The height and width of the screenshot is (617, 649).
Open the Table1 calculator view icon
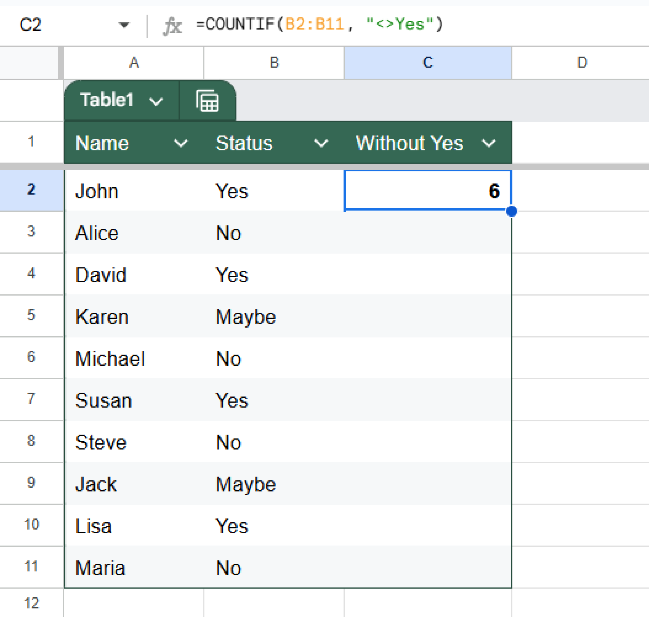[x=207, y=101]
